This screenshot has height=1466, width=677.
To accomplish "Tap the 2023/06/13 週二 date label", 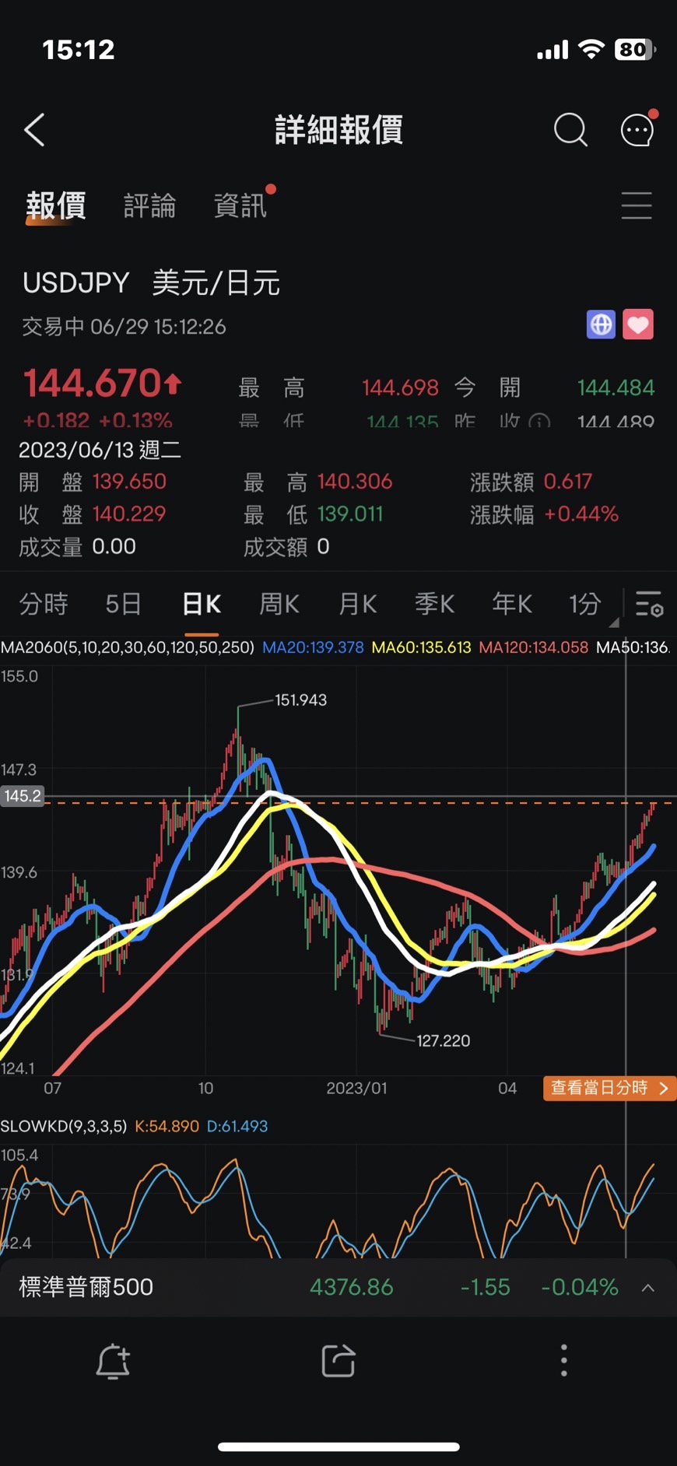I will coord(100,450).
